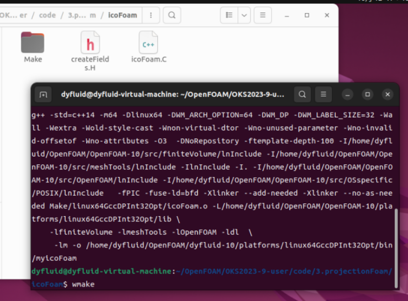408x301 pixels.
Task: Open a new terminal tab
Action: [x=43, y=94]
